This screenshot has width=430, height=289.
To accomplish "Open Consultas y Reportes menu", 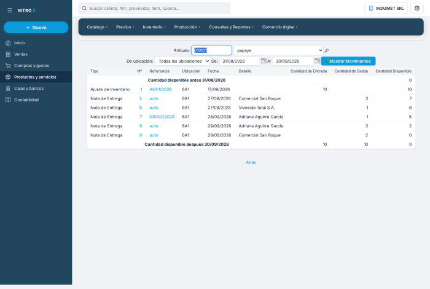I will (231, 27).
